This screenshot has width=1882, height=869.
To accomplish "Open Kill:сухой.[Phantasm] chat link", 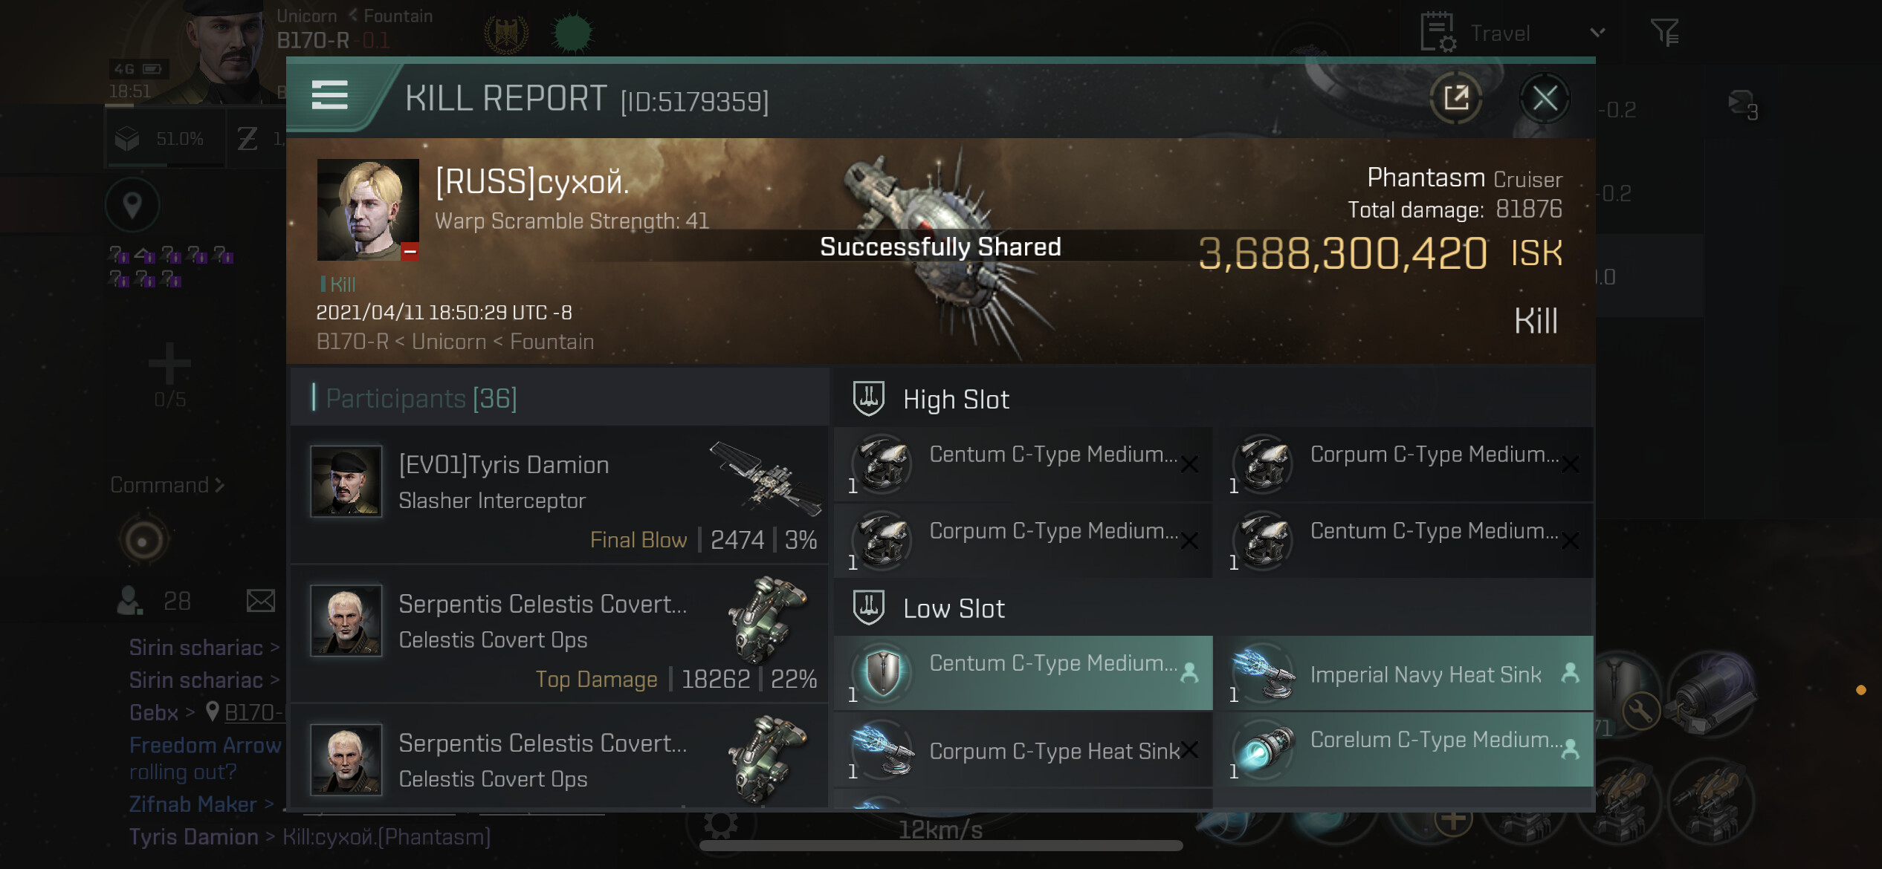I will tap(387, 837).
